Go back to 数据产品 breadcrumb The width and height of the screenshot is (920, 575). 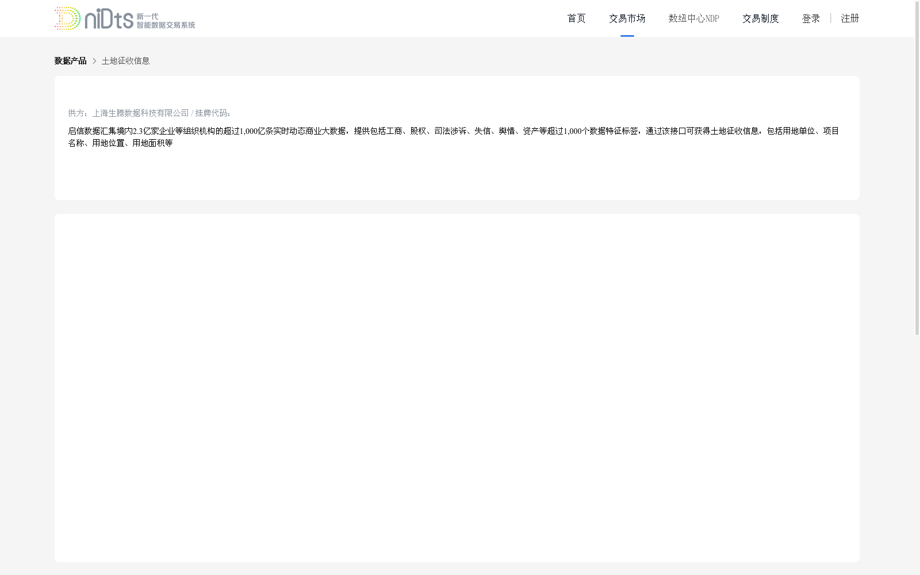coord(70,61)
